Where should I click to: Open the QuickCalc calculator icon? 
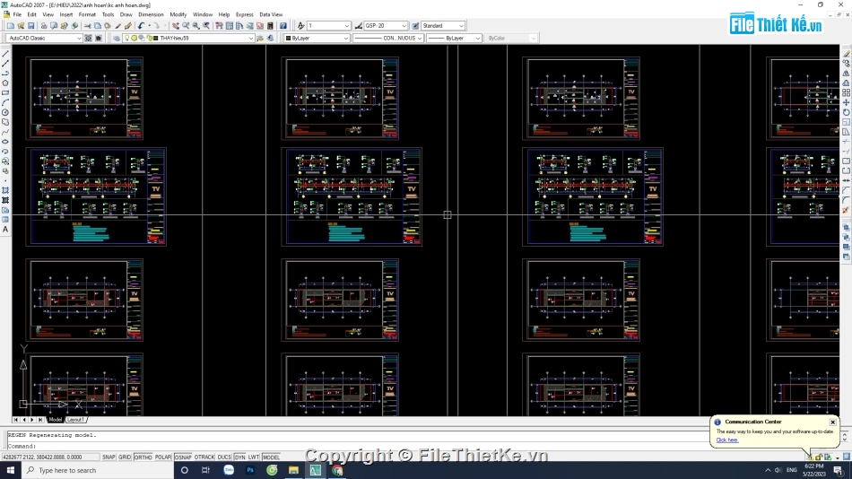pyautogui.click(x=270, y=25)
